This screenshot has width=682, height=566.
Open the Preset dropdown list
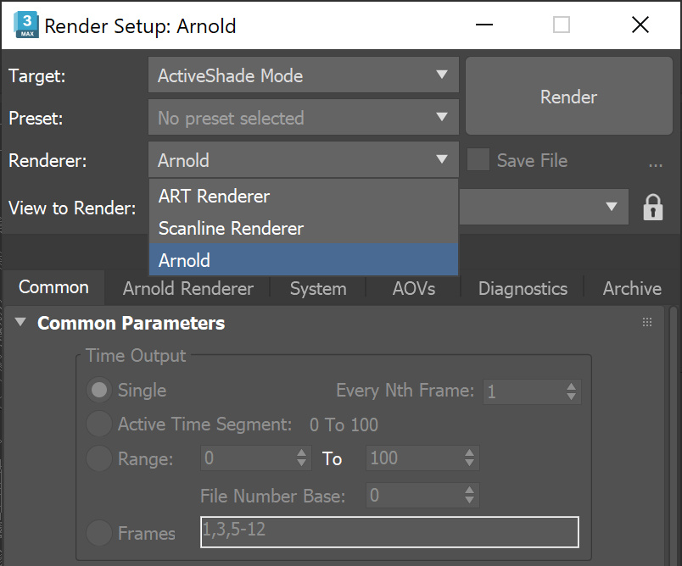(303, 118)
